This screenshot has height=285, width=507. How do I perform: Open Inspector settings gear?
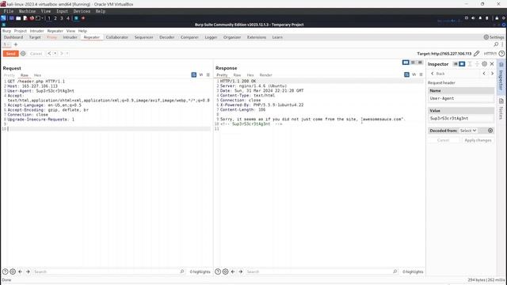coord(484,64)
